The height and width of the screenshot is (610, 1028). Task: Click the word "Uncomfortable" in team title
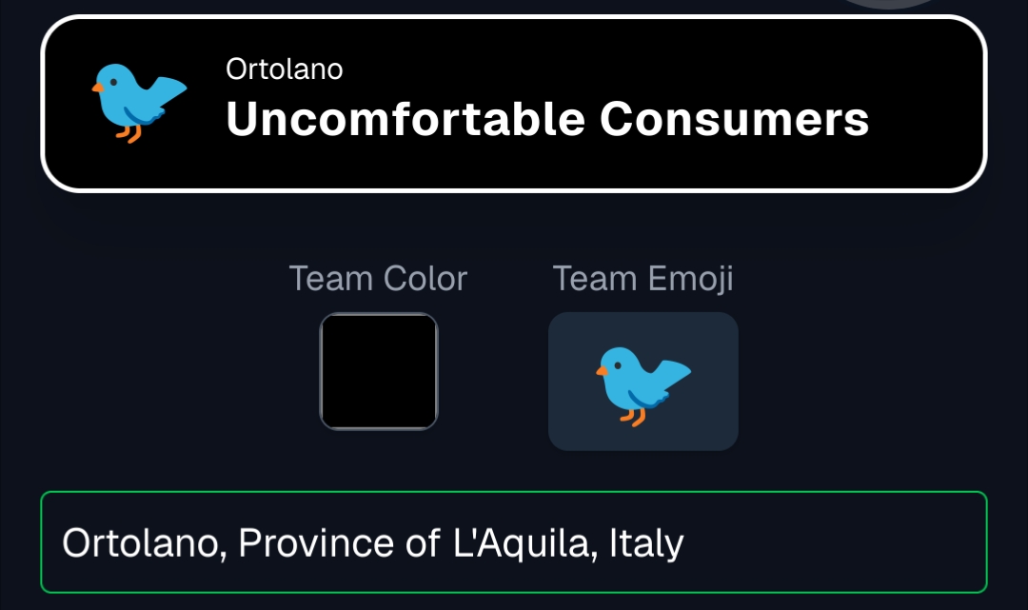coord(405,120)
